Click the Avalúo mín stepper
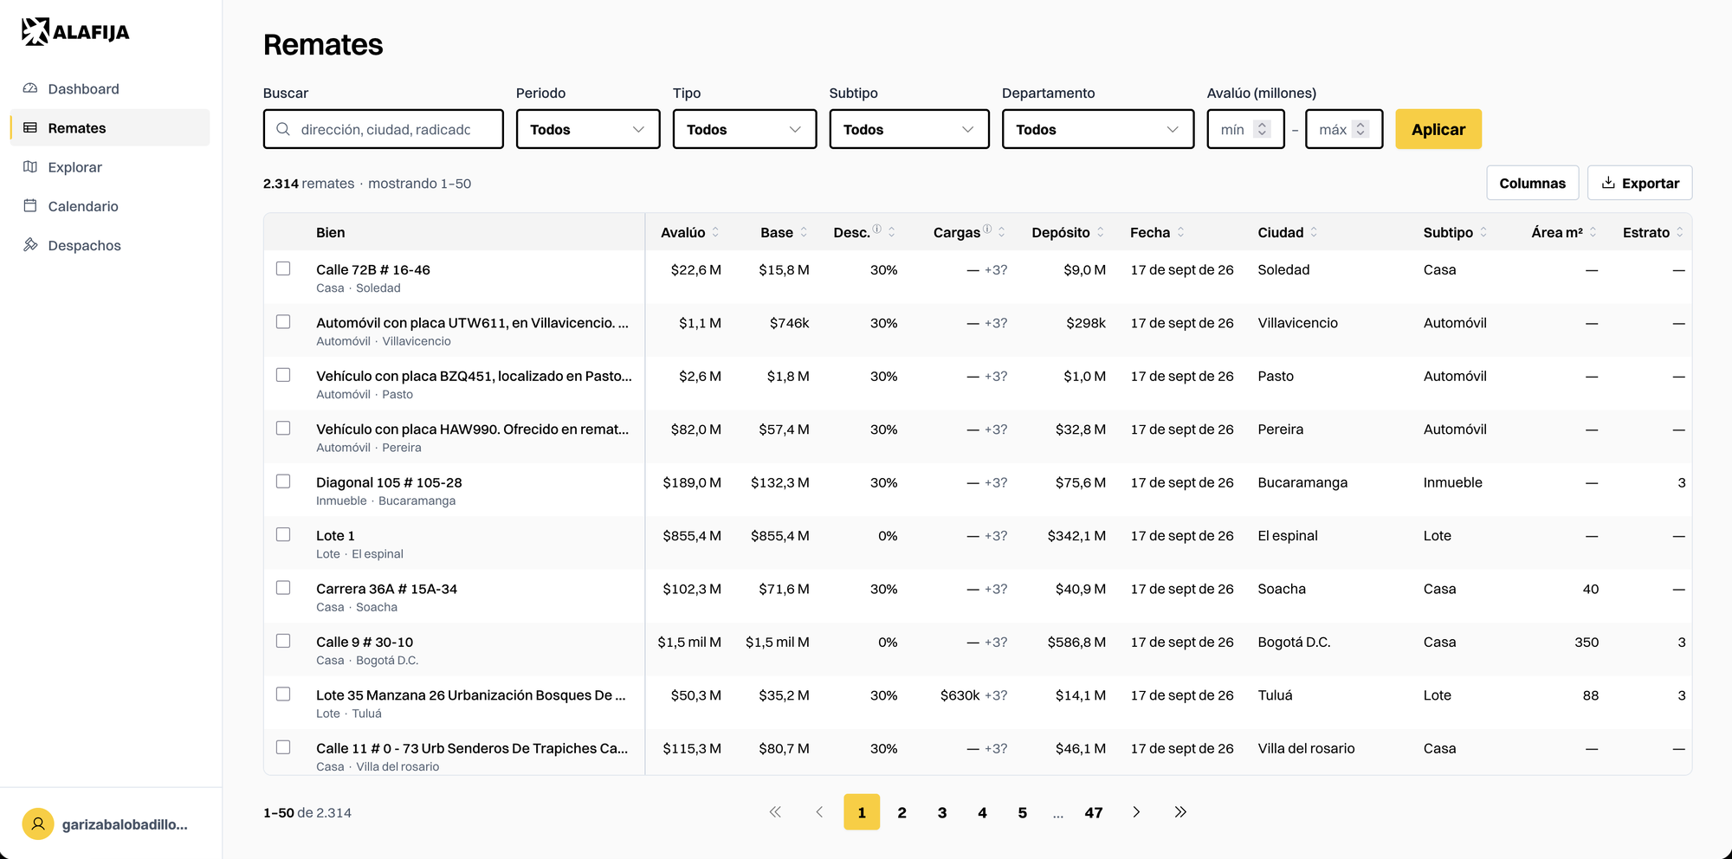This screenshot has height=859, width=1732. click(x=1262, y=129)
